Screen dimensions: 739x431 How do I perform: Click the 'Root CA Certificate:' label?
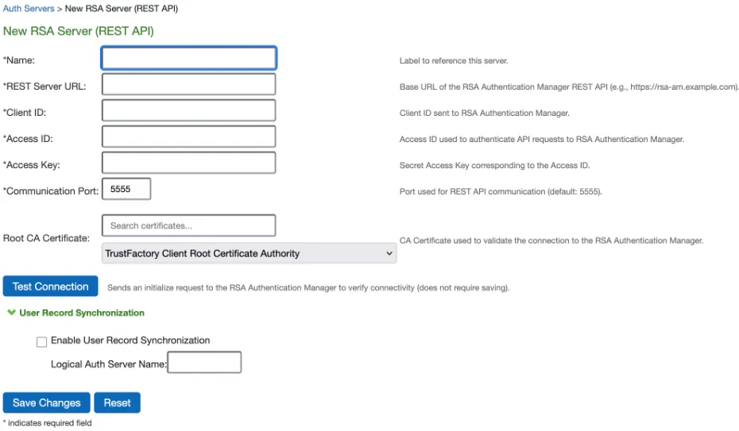(46, 238)
